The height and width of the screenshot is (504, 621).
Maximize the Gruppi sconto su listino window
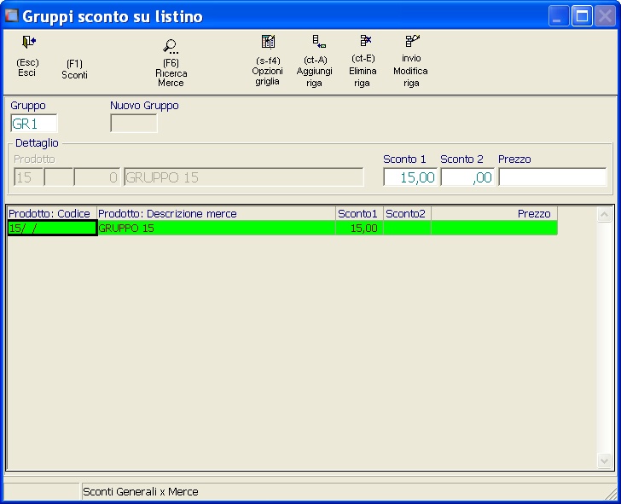pos(582,16)
